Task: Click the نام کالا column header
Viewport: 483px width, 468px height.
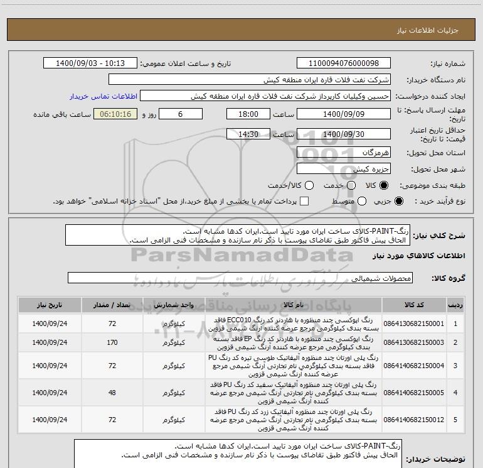Action: click(x=294, y=305)
